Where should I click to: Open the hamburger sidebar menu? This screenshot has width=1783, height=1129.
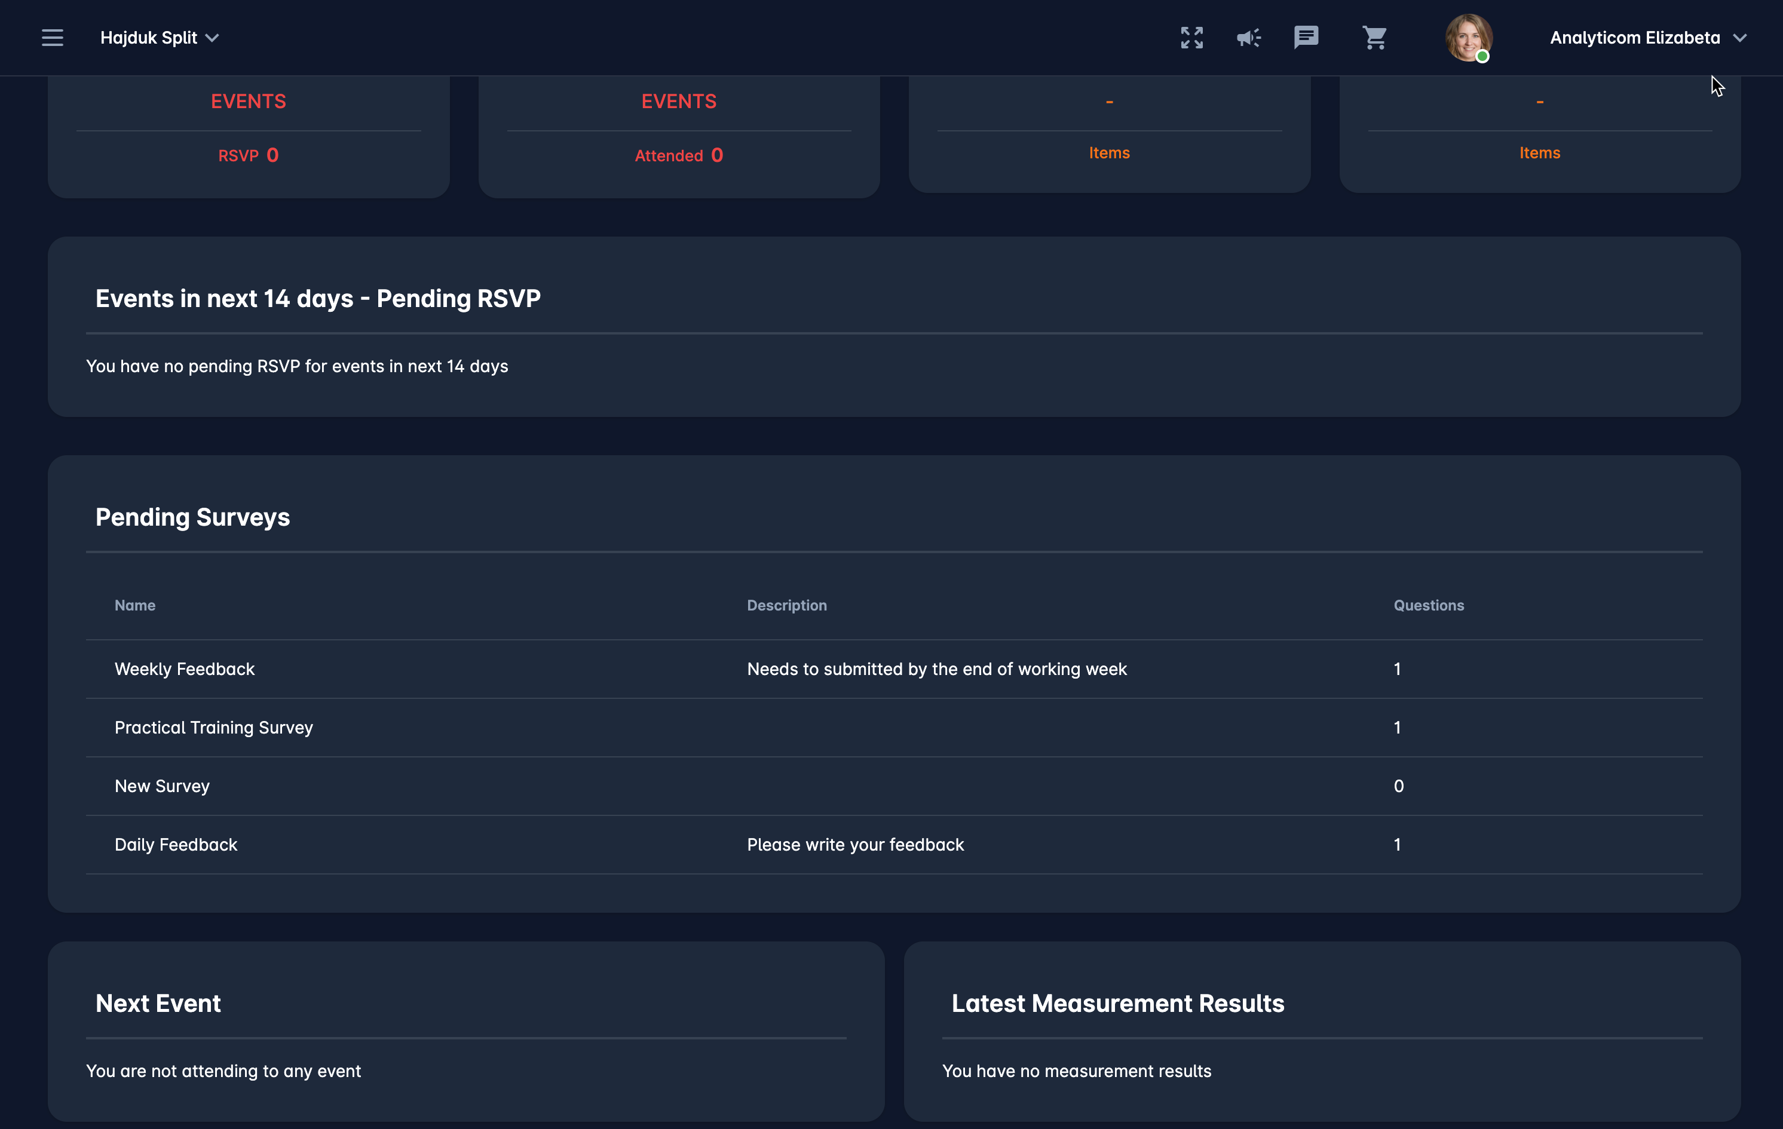coord(52,38)
